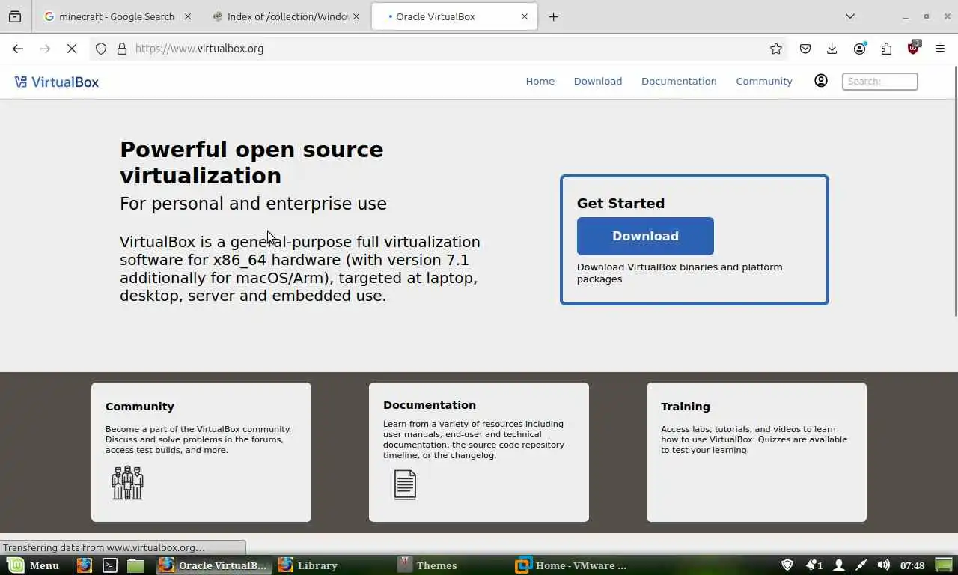Show the desktop via the taskbar button
Screen dimensions: 958x575
coord(945,565)
